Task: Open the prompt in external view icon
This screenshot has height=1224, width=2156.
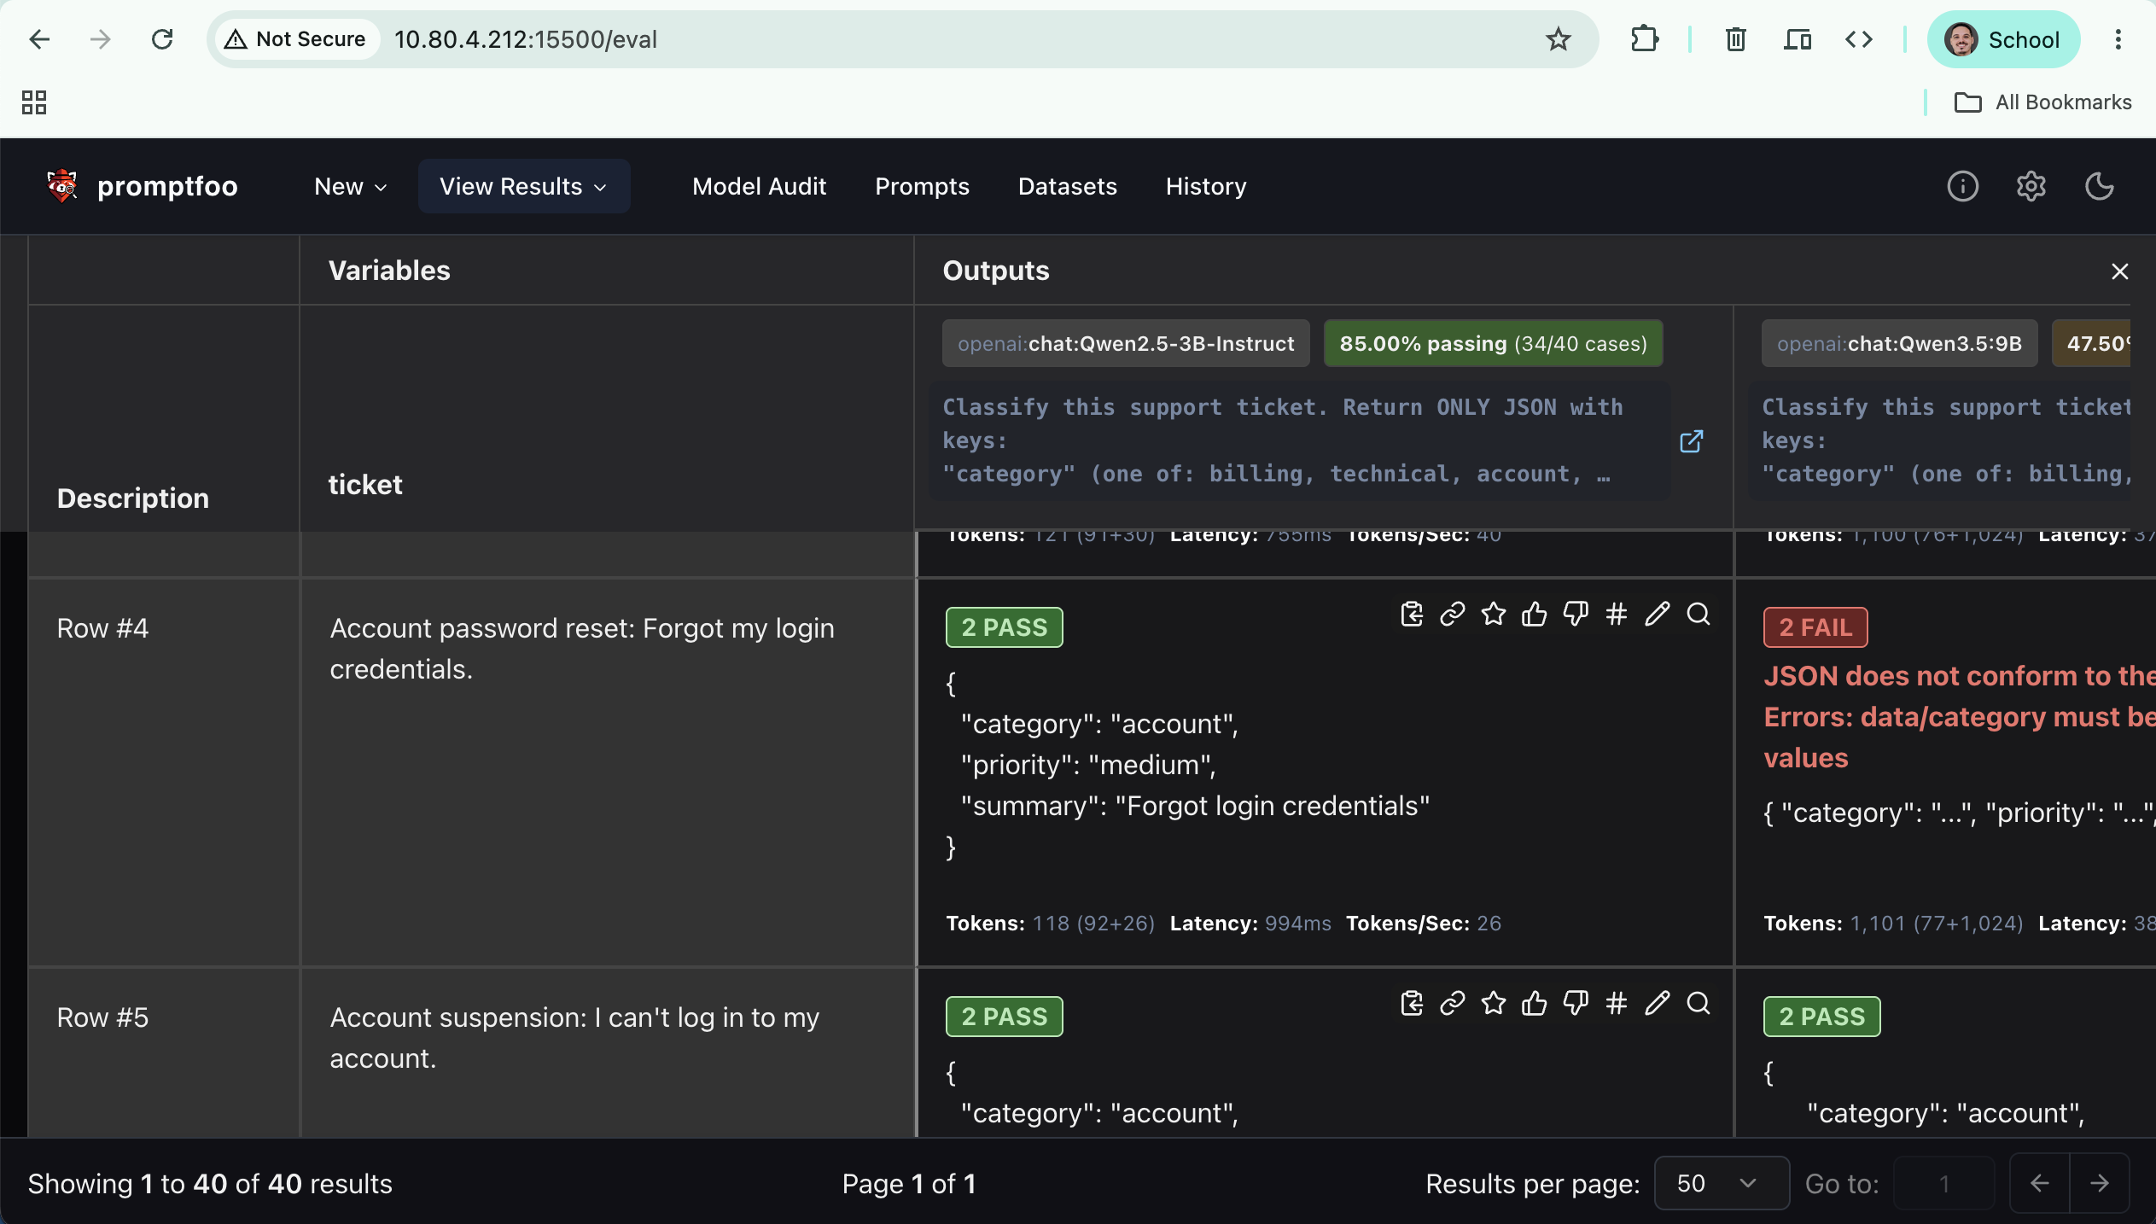Action: click(1692, 441)
